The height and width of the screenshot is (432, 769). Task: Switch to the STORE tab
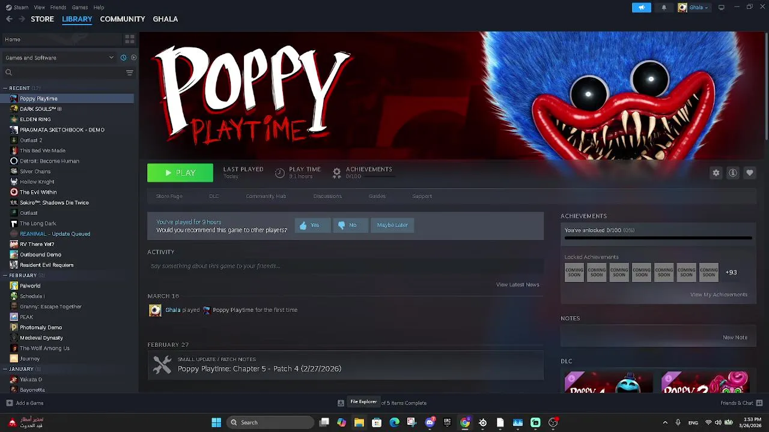tap(42, 19)
